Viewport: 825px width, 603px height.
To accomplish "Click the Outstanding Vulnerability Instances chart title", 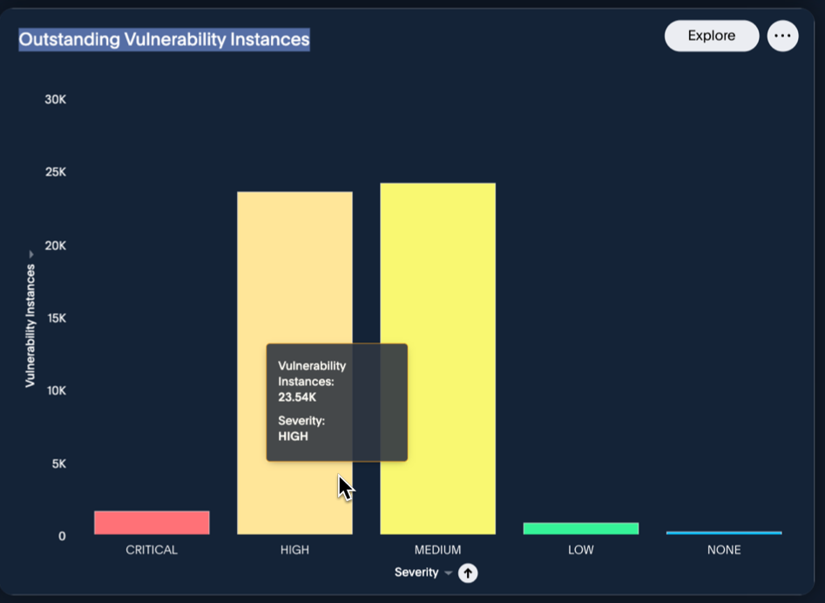I will [164, 39].
